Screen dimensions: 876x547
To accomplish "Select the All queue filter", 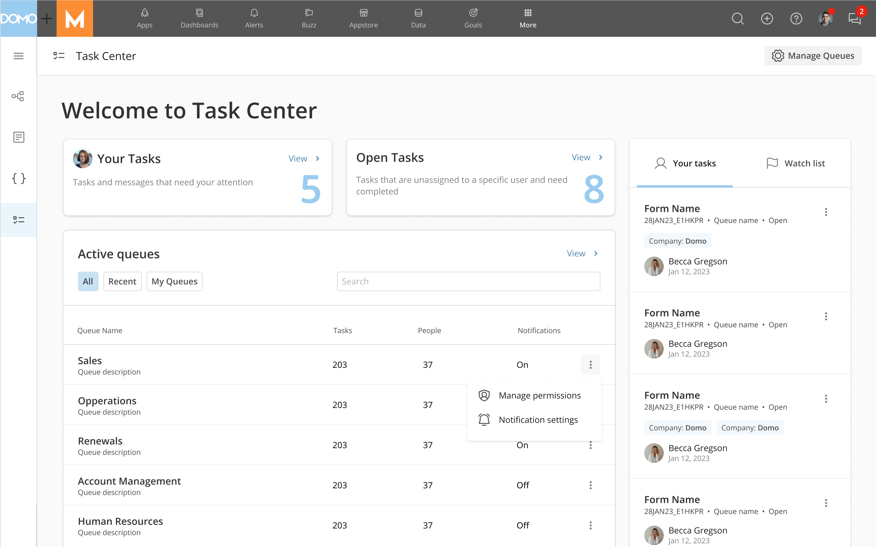I will pos(88,281).
